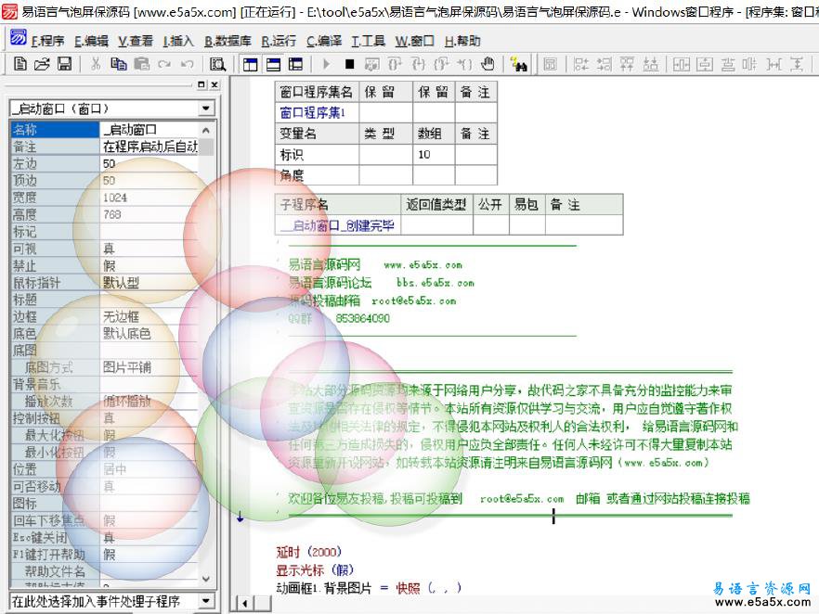Open the W.窗口 menu
The image size is (819, 614).
pos(415,41)
